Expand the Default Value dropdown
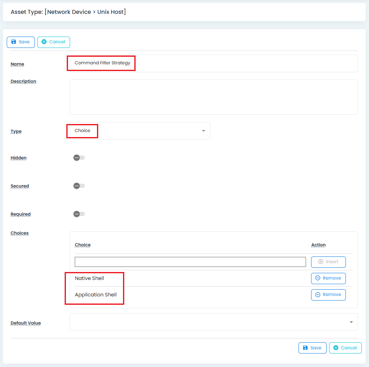 point(213,322)
